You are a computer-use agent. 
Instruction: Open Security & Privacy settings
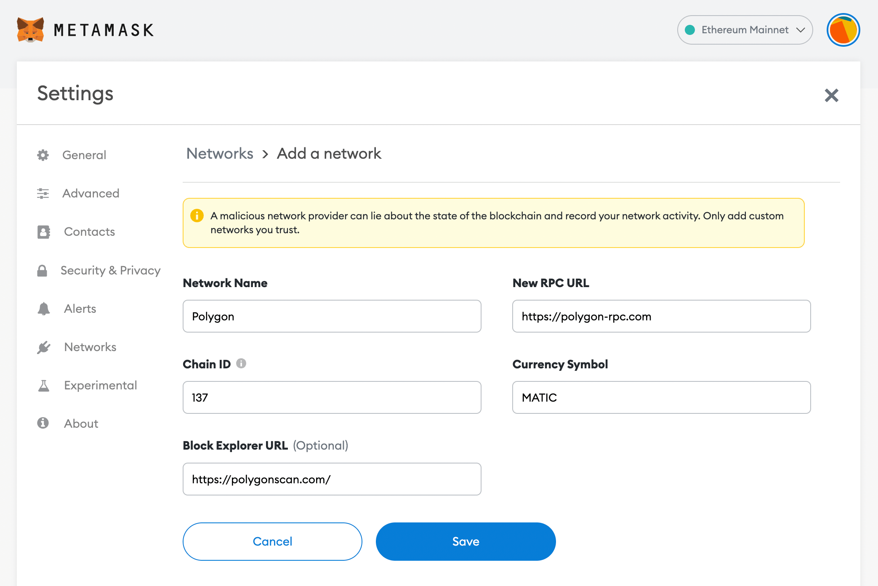[110, 270]
